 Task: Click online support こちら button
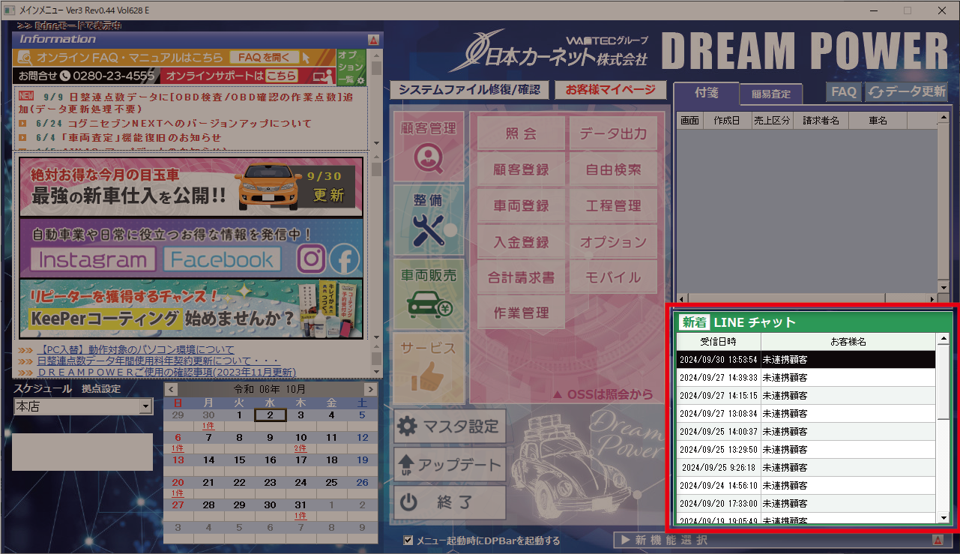282,76
